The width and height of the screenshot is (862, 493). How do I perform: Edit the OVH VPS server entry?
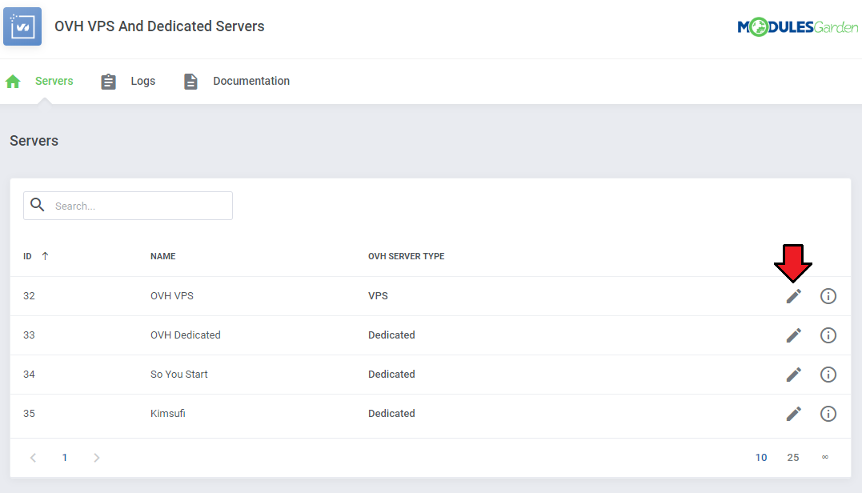click(x=793, y=296)
